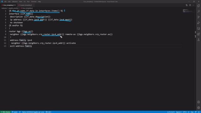Change the Spaces: 4 indentation setting
Viewport: 201px width, 113px height.
click(x=179, y=112)
